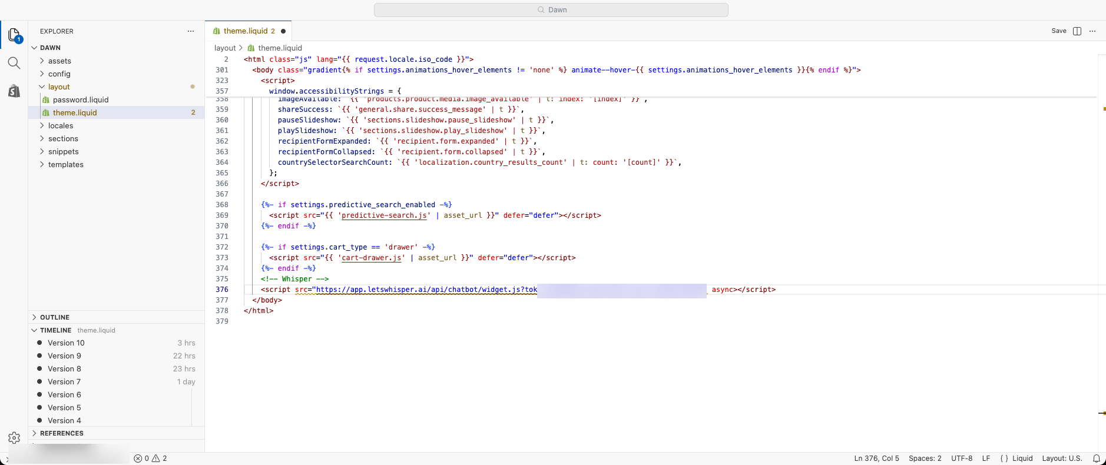Select theme.liquid in file tree
The height and width of the screenshot is (465, 1106).
coord(117,112)
